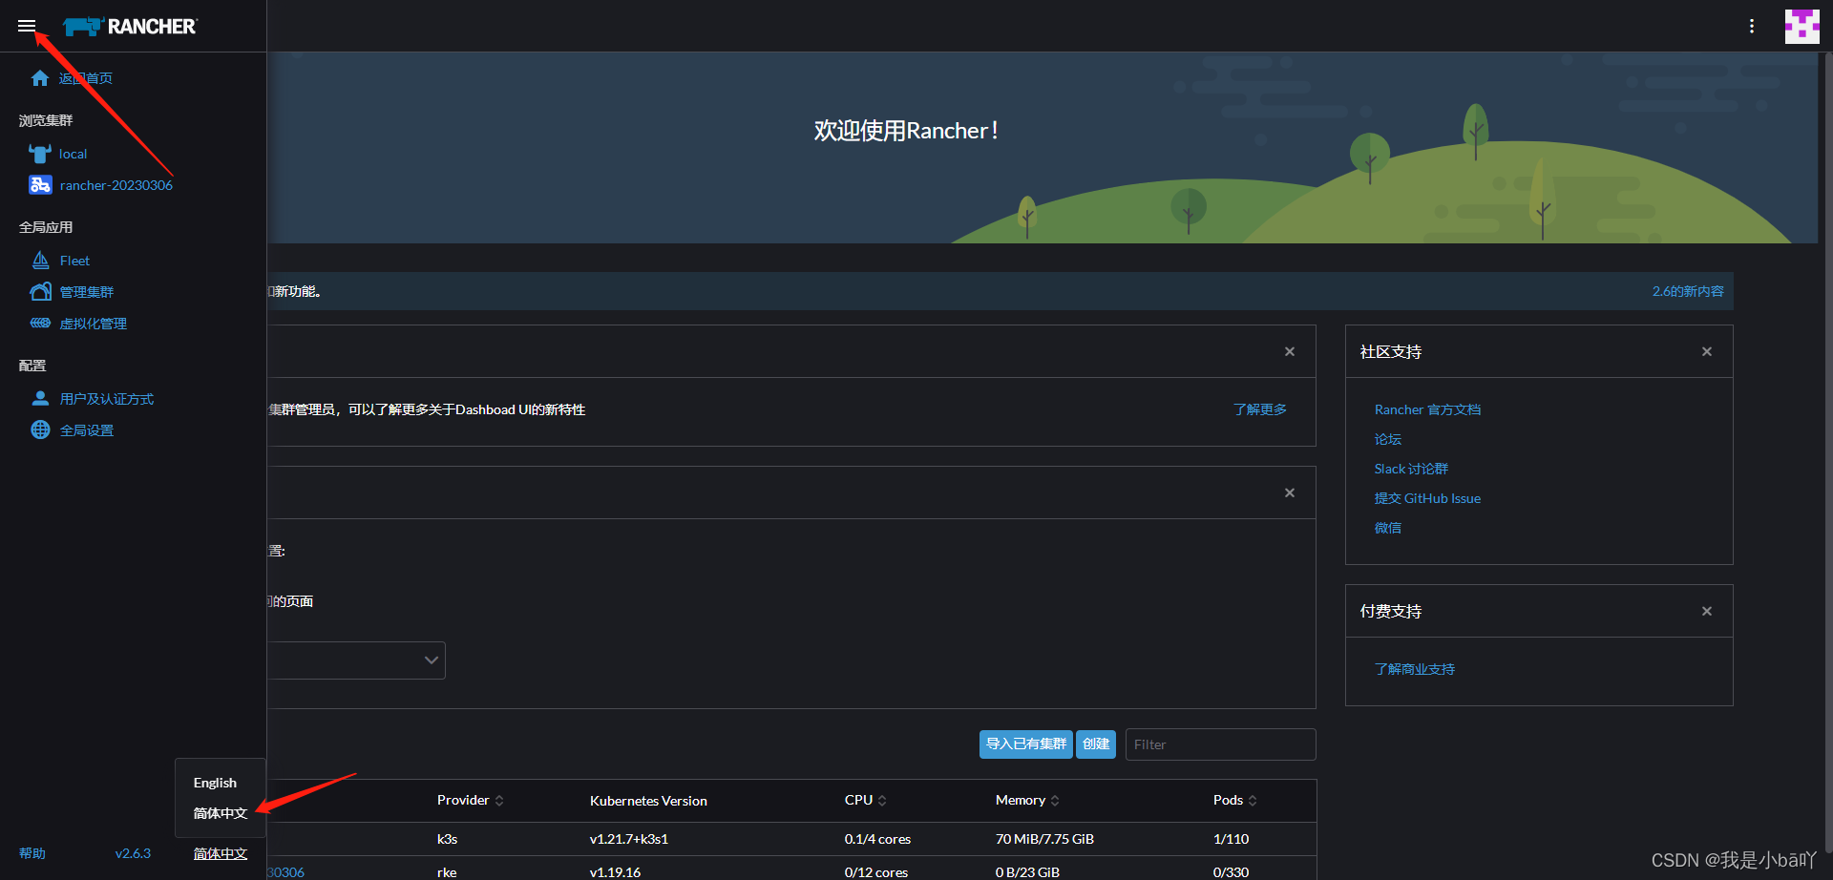Screen dimensions: 1833x880
Task: Focus the Filter input field
Action: (x=1220, y=744)
